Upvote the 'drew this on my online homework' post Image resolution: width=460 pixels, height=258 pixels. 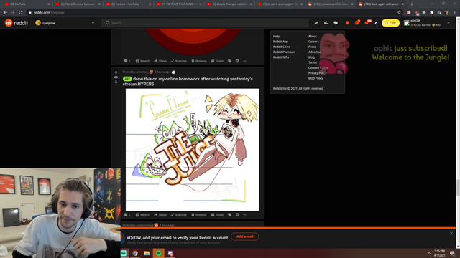(x=116, y=72)
